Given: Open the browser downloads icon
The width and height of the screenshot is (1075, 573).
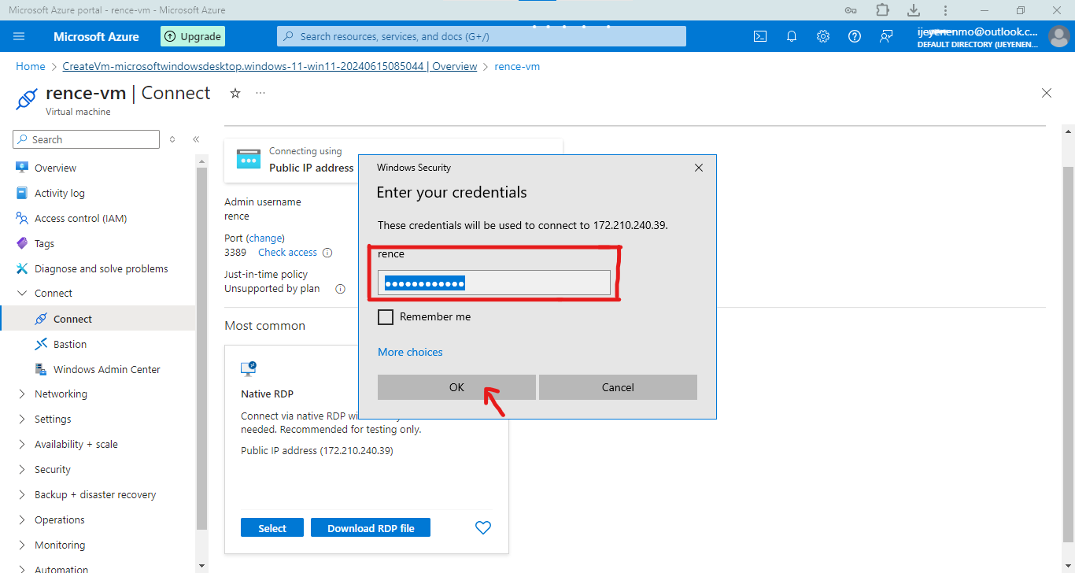Looking at the screenshot, I should [x=914, y=10].
